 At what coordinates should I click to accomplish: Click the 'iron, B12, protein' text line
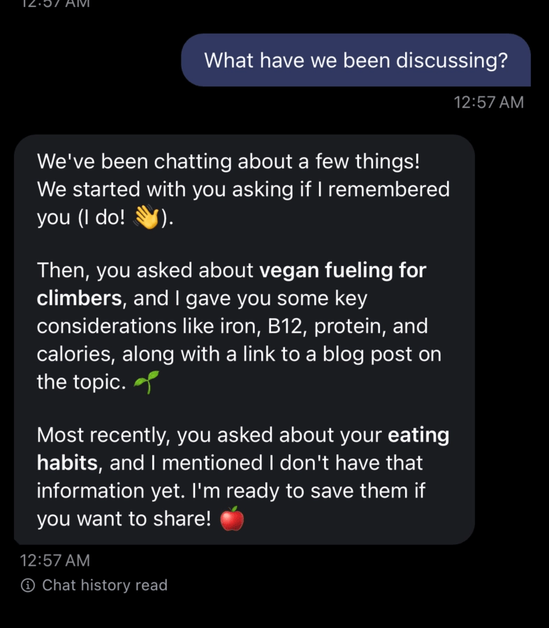click(274, 327)
